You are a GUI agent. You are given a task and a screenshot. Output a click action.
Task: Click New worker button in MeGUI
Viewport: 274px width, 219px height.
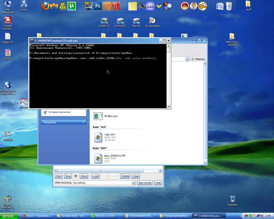(145, 183)
